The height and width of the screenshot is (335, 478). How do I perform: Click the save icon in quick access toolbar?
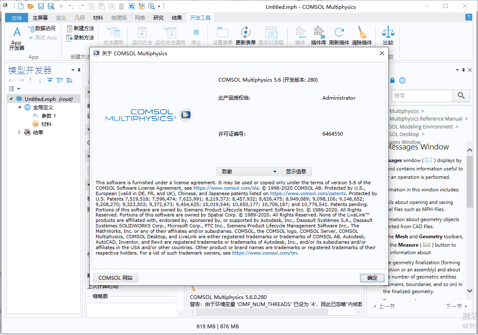click(x=41, y=6)
